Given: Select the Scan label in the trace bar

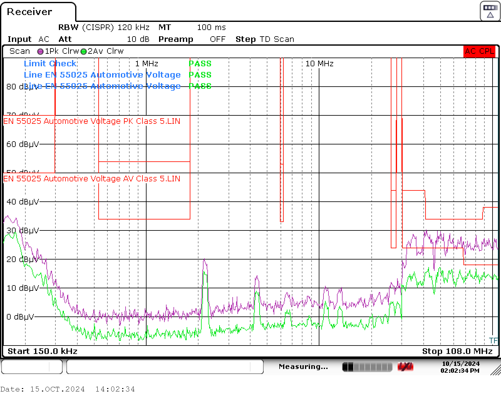Looking at the screenshot, I should [x=19, y=51].
